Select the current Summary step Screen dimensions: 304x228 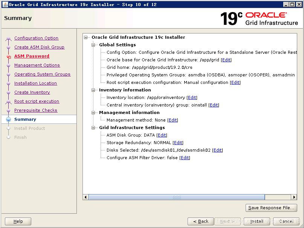tap(25, 119)
